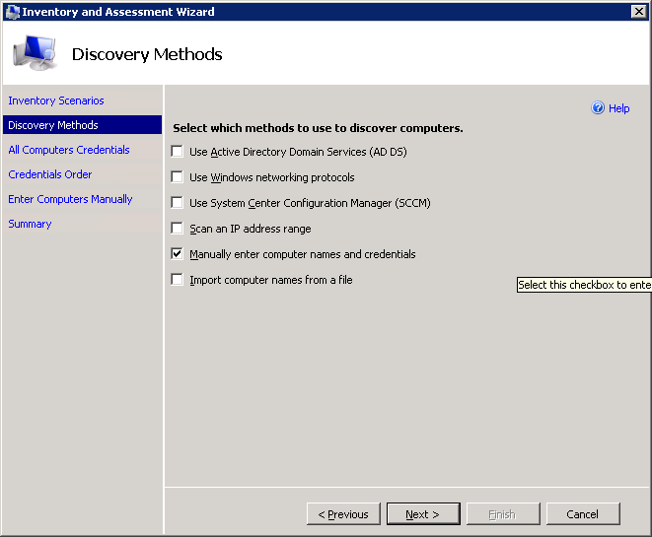
Task: Click the wizard icon in the title bar
Action: tap(12, 12)
